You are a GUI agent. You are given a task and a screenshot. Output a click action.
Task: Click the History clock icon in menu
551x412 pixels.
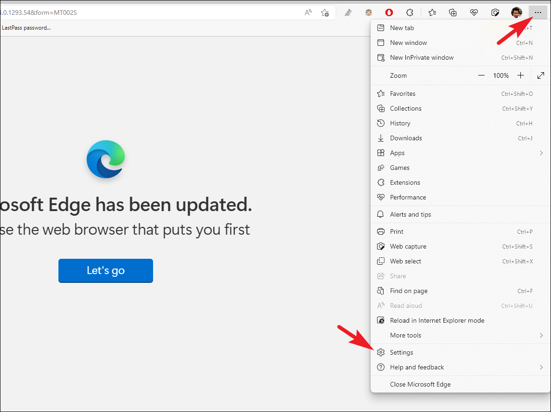coord(381,123)
